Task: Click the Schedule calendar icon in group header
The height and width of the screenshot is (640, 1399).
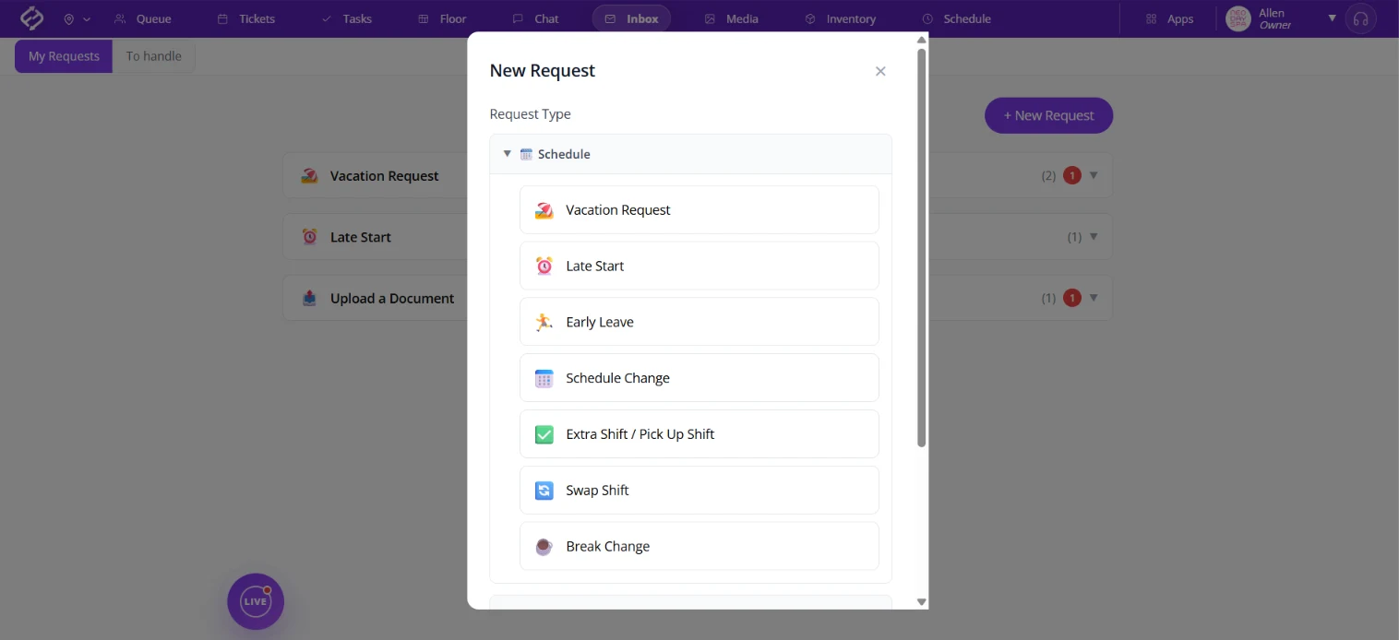Action: (x=526, y=154)
